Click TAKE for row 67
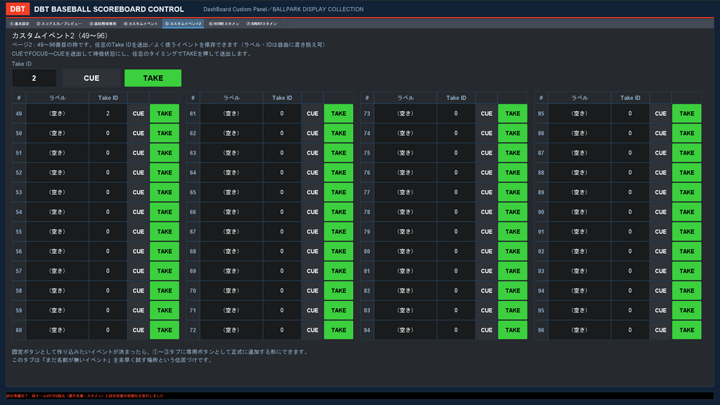The height and width of the screenshot is (405, 720). point(338,232)
